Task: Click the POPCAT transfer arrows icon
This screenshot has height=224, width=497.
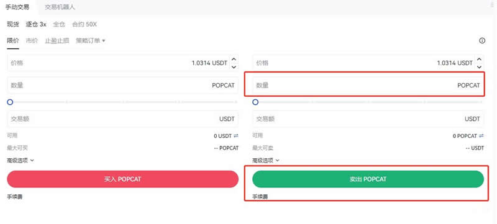Action: pos(481,136)
